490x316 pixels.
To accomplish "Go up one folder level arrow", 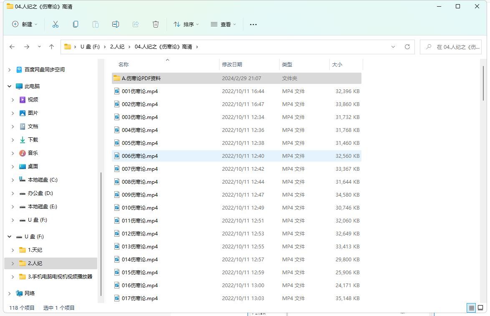I will point(51,47).
